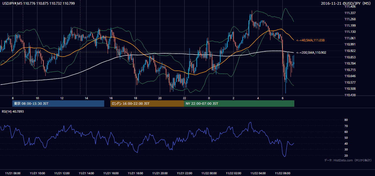Click price level 110.508 on the axis

tap(350, 89)
